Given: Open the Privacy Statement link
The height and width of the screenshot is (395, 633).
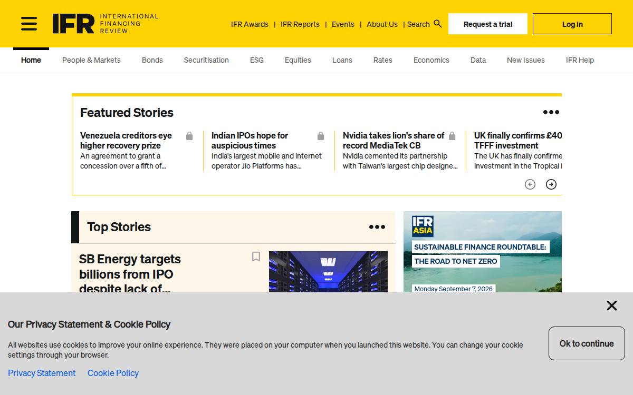Looking at the screenshot, I should point(42,373).
